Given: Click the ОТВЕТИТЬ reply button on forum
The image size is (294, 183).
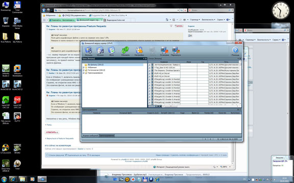Looking at the screenshot, I should 52,132.
